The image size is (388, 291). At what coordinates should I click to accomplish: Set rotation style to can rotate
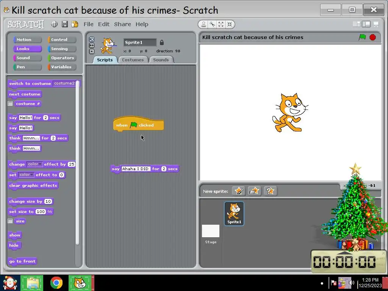pyautogui.click(x=92, y=39)
